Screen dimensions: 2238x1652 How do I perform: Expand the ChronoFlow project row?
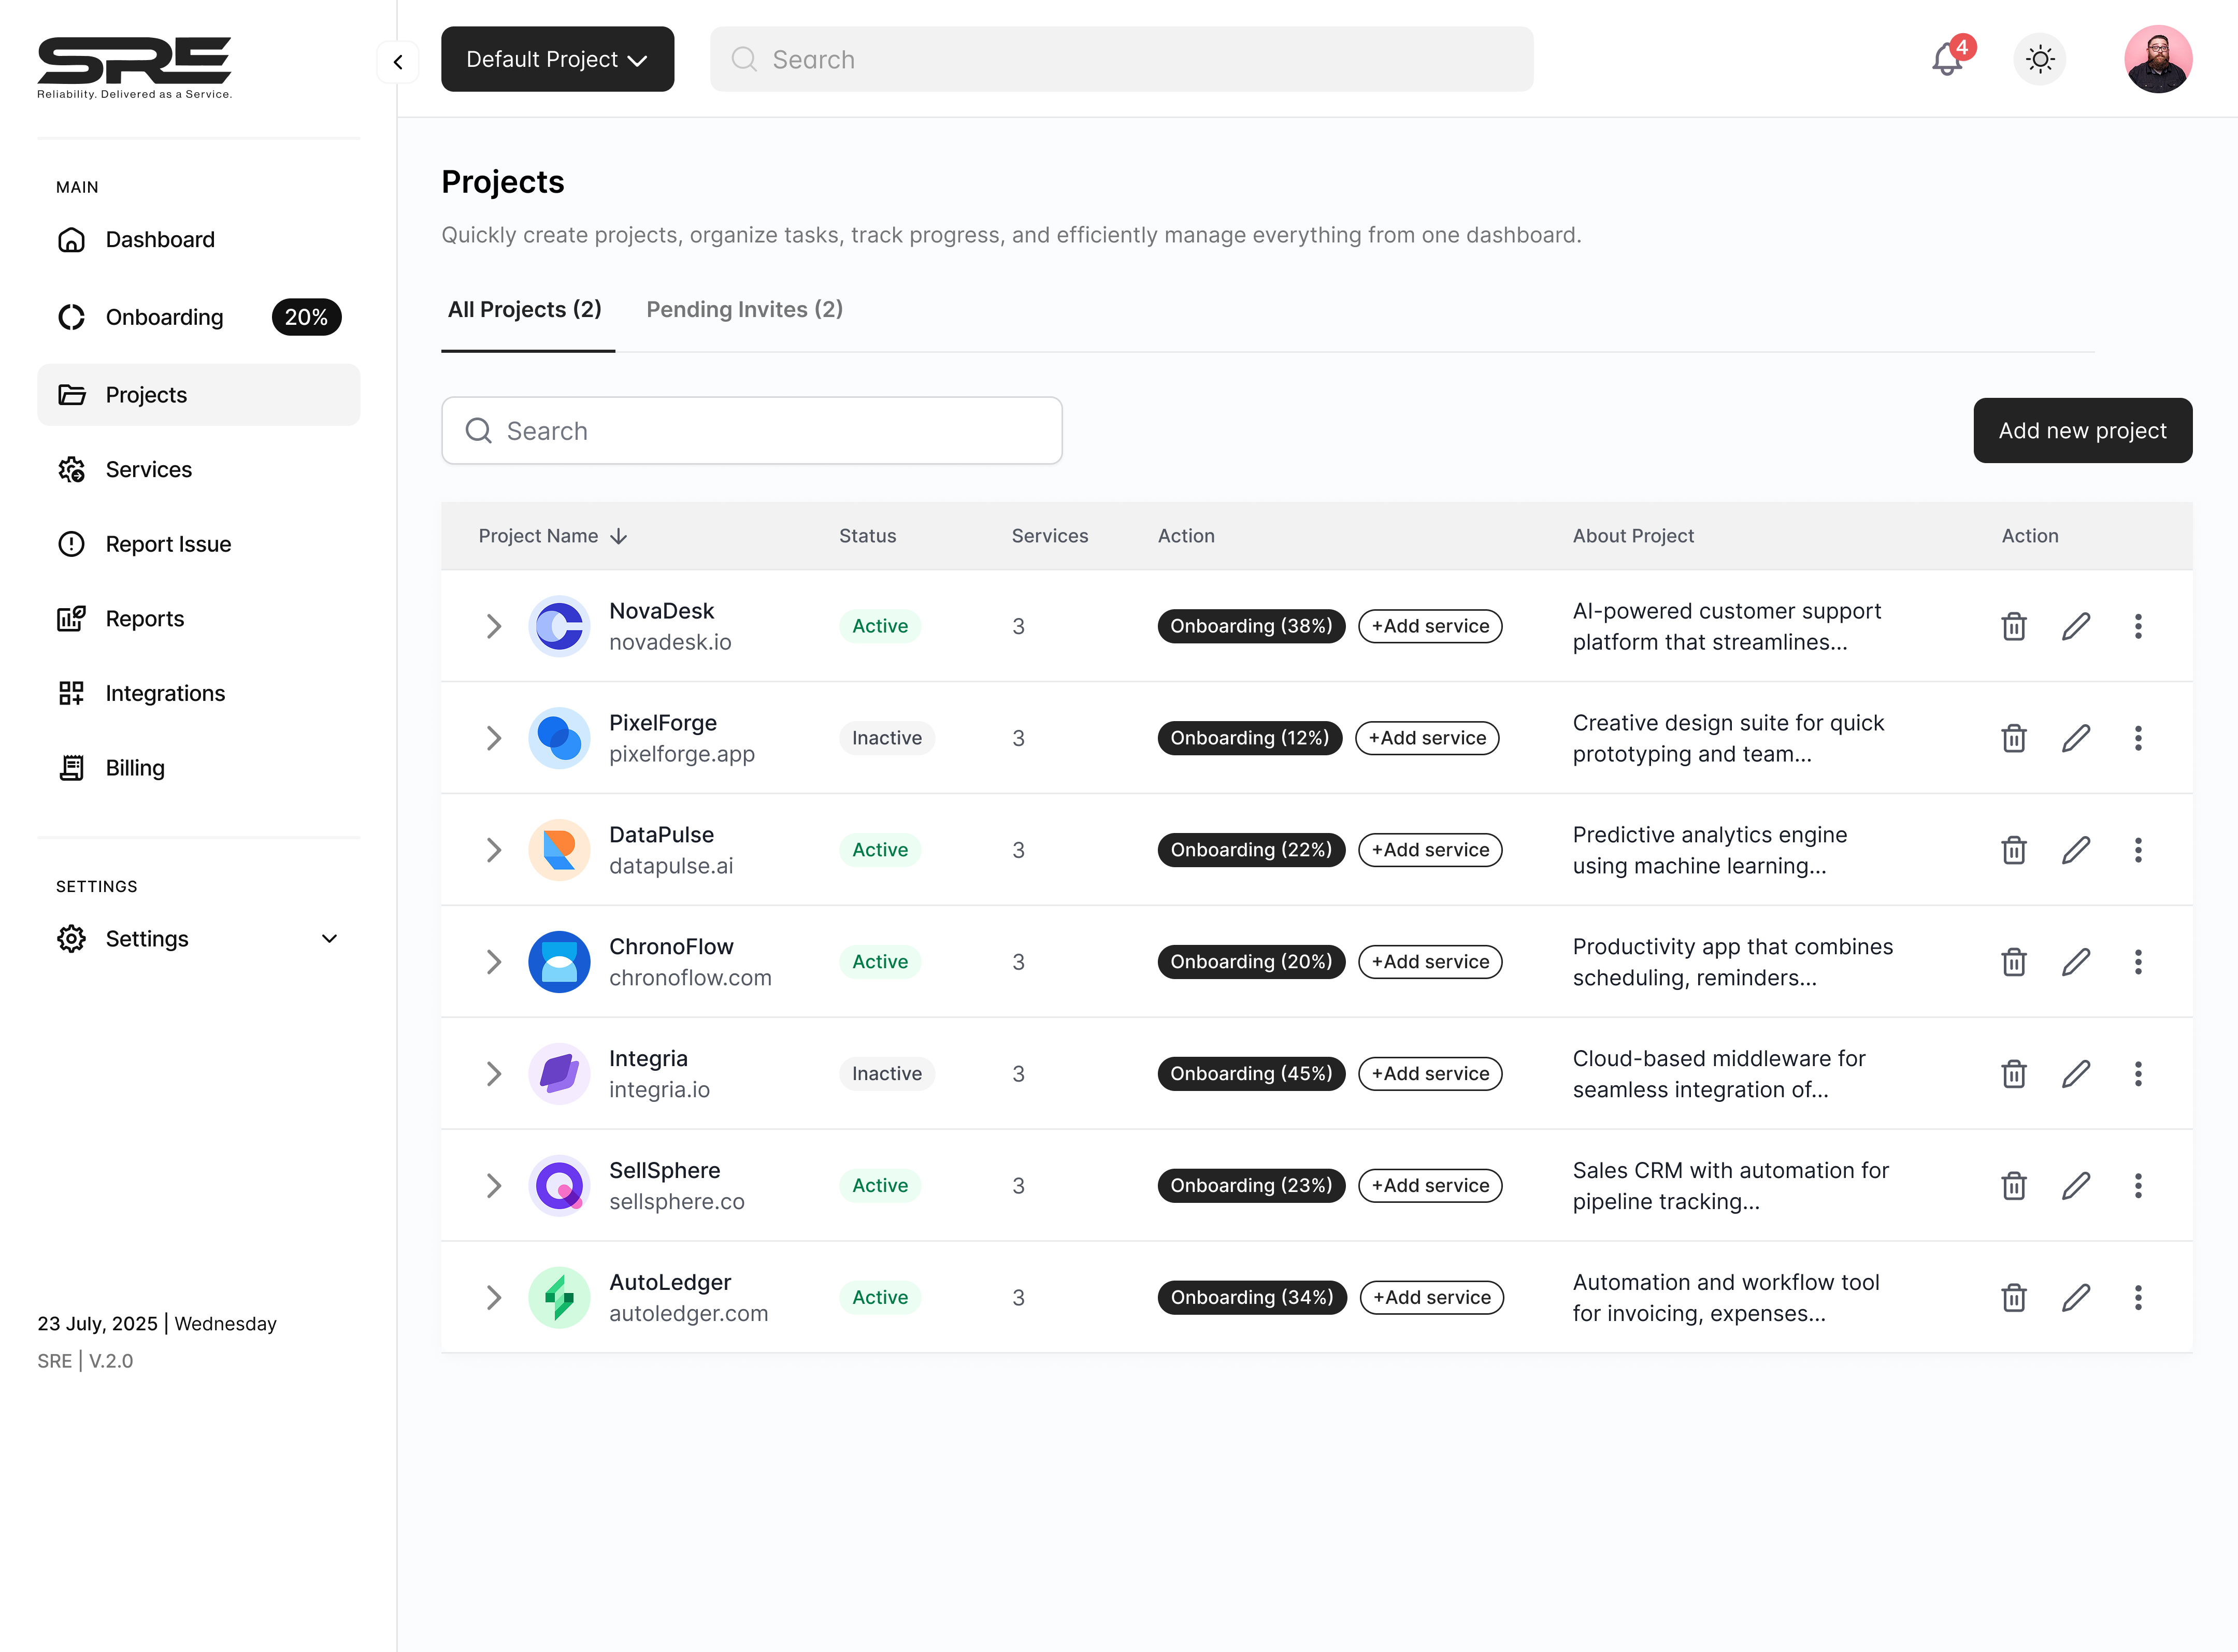click(x=494, y=962)
